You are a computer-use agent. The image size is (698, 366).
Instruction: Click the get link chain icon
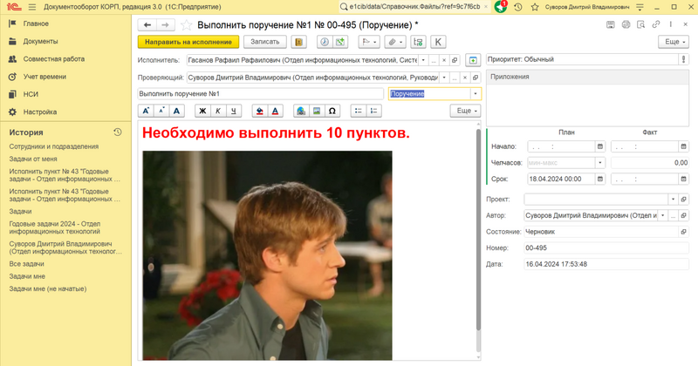click(656, 25)
